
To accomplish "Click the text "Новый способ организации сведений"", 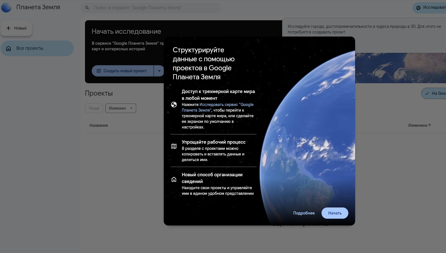I will 212,178.
